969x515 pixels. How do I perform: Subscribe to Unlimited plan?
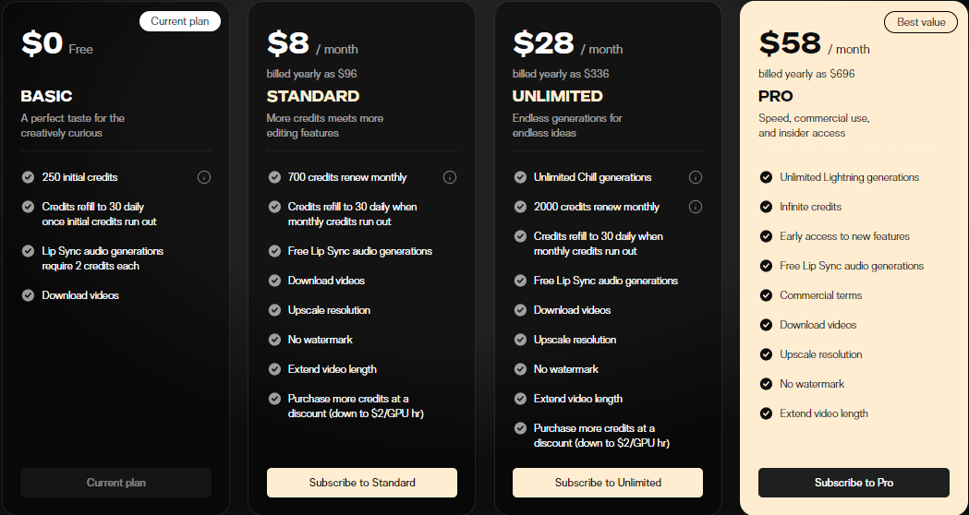click(608, 483)
